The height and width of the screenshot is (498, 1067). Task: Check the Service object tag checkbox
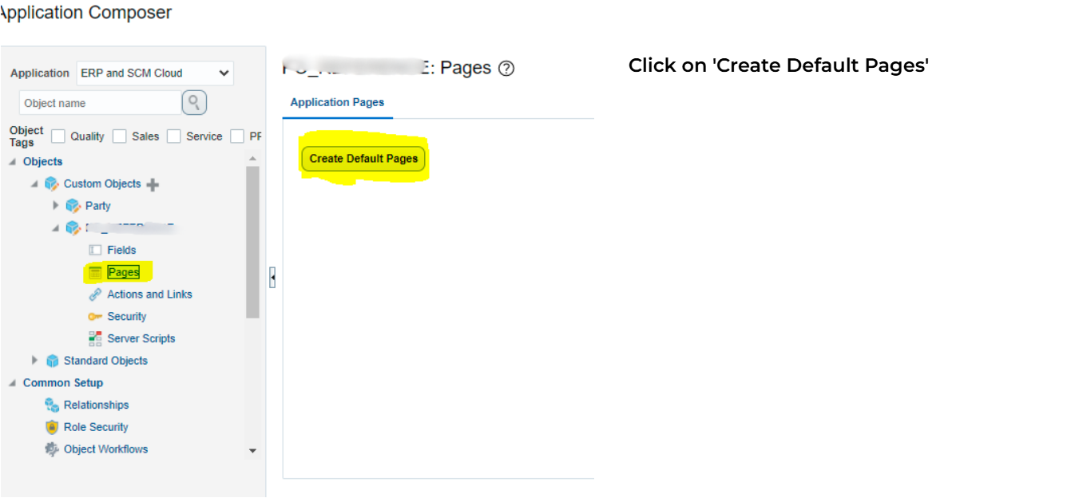[x=174, y=136]
